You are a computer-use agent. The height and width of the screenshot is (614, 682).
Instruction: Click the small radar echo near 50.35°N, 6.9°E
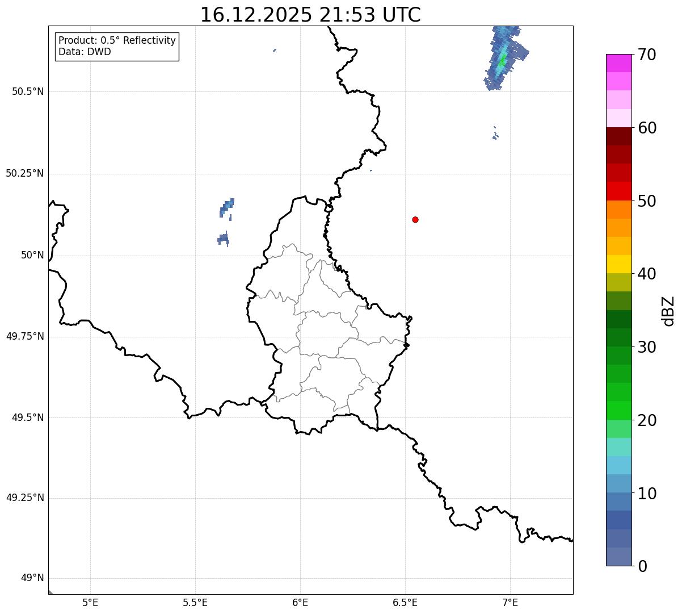click(x=495, y=134)
